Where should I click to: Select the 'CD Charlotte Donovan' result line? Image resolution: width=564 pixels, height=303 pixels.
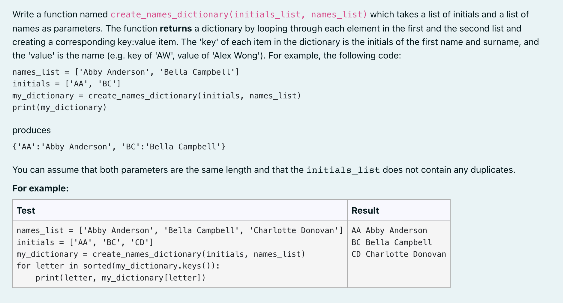399,254
